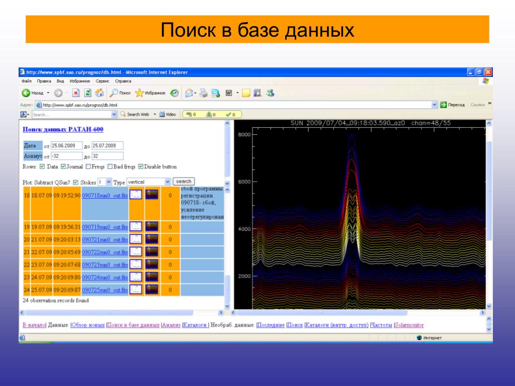Viewport: 515px width, 386px height.
Task: Toggle the Journal rows checkbox
Action: (x=63, y=166)
